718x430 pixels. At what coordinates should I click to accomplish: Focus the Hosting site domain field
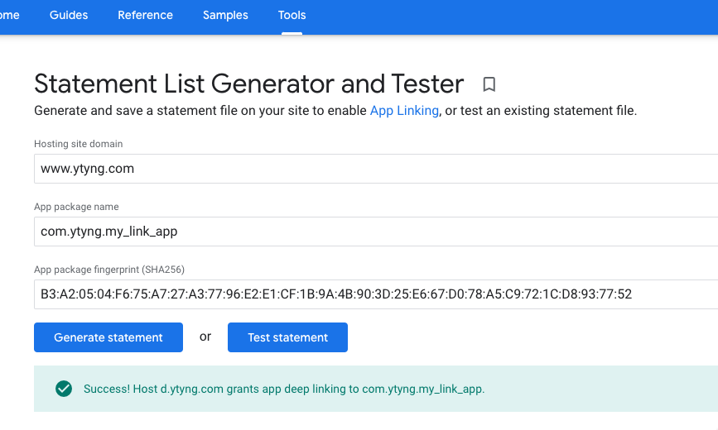pos(373,169)
